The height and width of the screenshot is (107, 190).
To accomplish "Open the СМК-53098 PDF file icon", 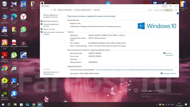I will pyautogui.click(x=14, y=44).
